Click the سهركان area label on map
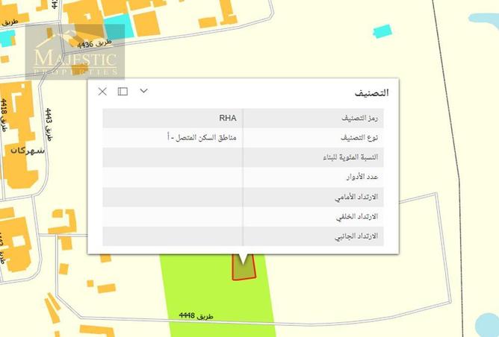The width and height of the screenshot is (499, 337). pos(28,151)
